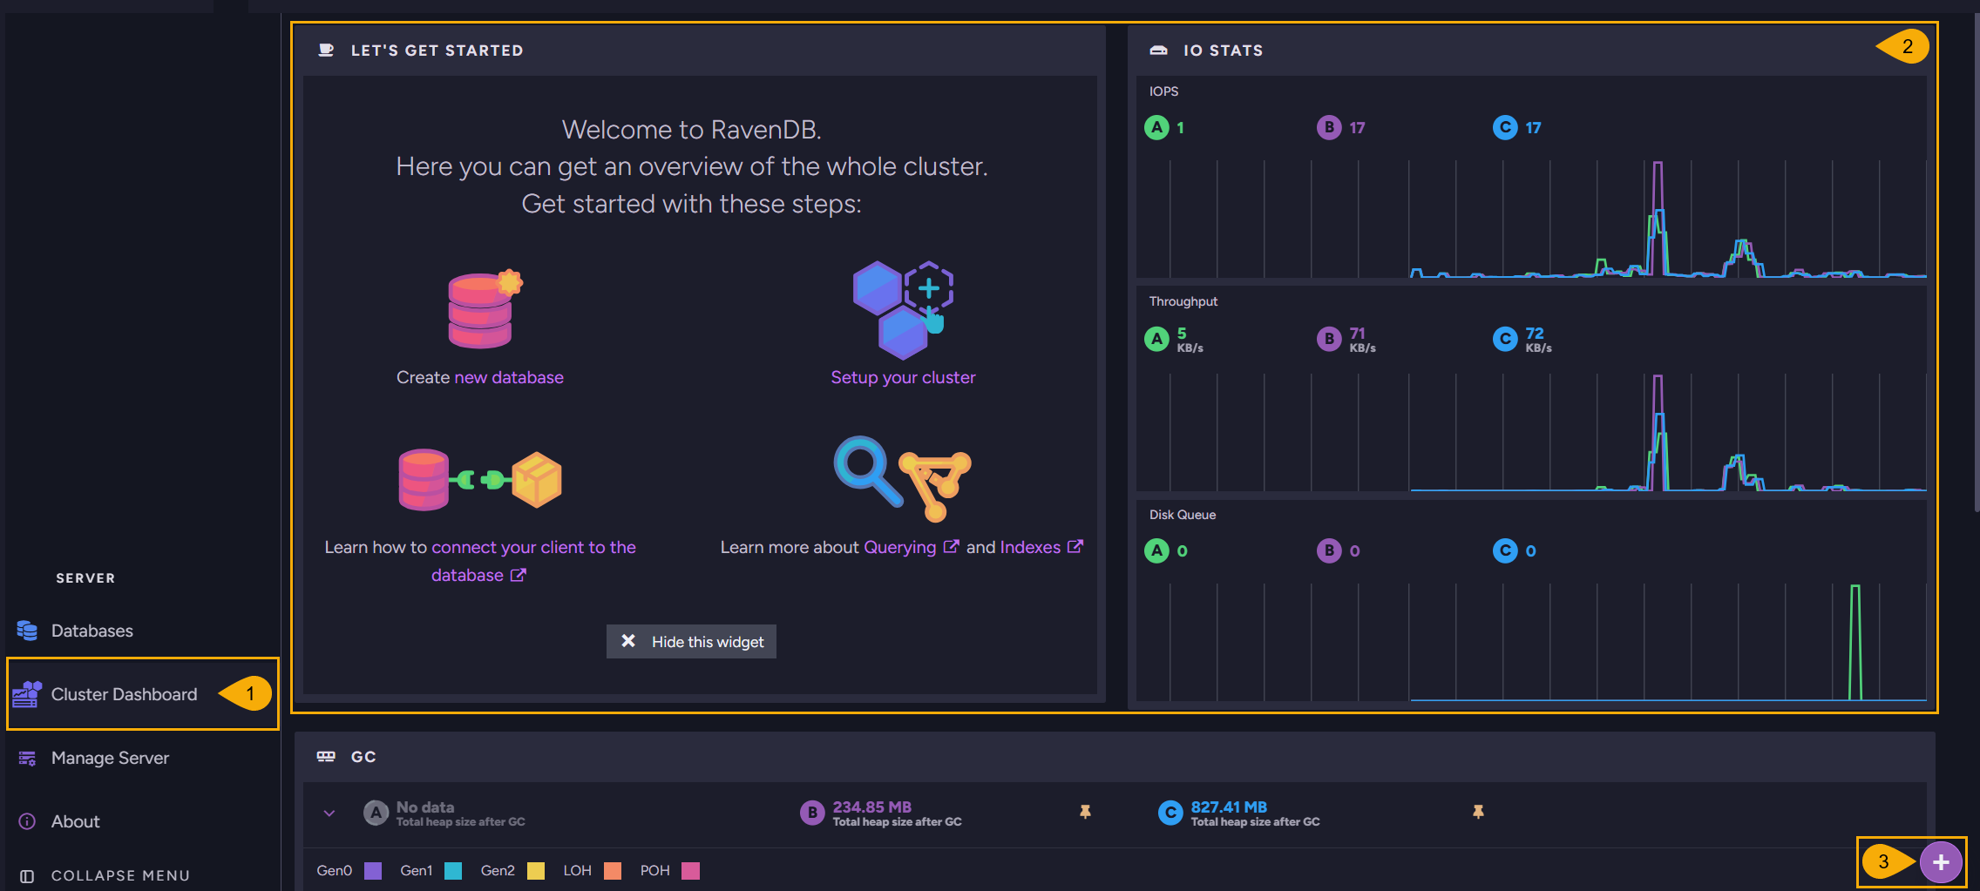
Task: Click the node C 827.41 MB GC badge
Action: tap(1170, 813)
